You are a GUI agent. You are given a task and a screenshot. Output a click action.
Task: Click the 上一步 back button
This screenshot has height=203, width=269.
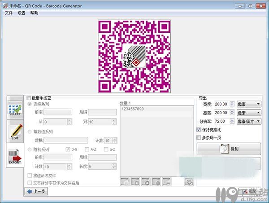tap(36, 191)
